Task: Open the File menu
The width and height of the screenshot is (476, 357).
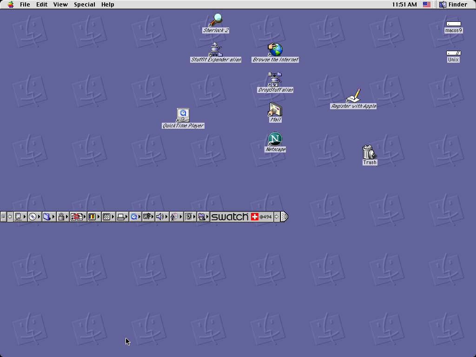Action: click(25, 4)
